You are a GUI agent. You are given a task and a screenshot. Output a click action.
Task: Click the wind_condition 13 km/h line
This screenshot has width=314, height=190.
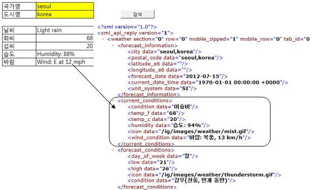[x=189, y=138]
